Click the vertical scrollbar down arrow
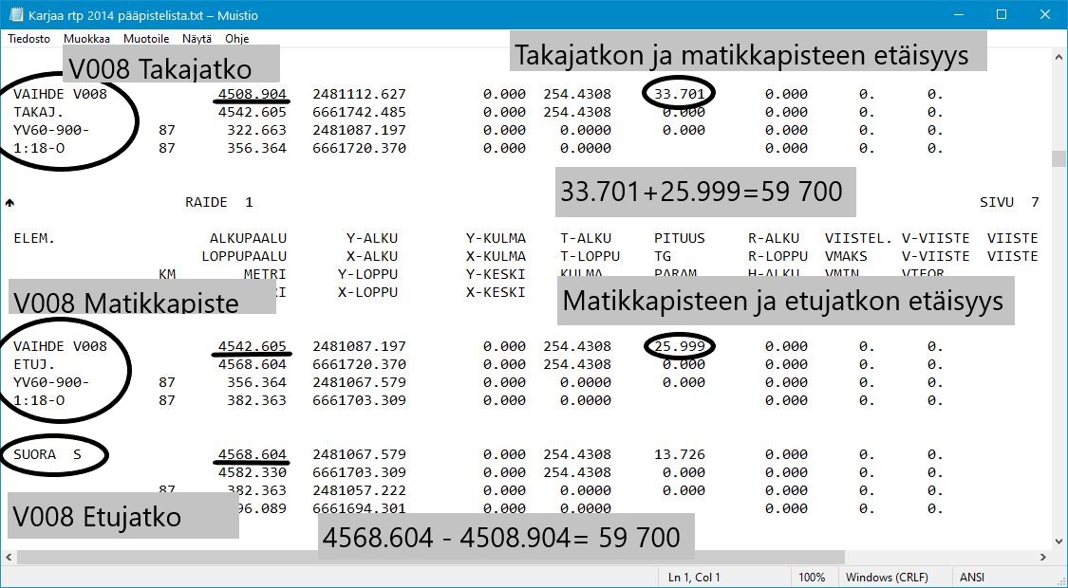Image resolution: width=1068 pixels, height=588 pixels. point(1058,542)
